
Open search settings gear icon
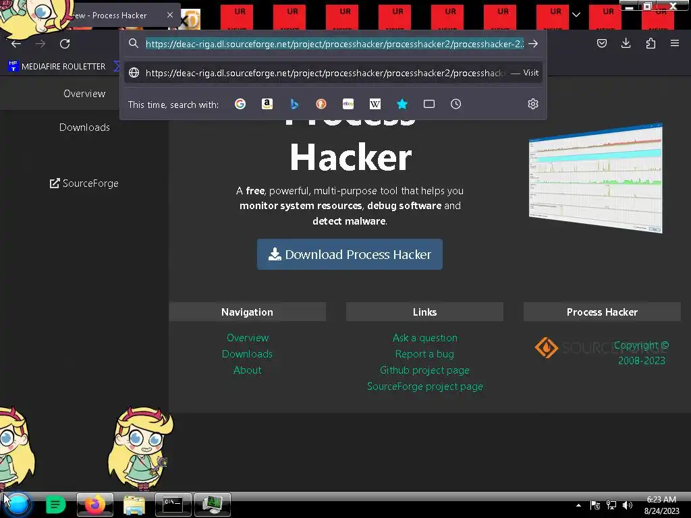[533, 104]
